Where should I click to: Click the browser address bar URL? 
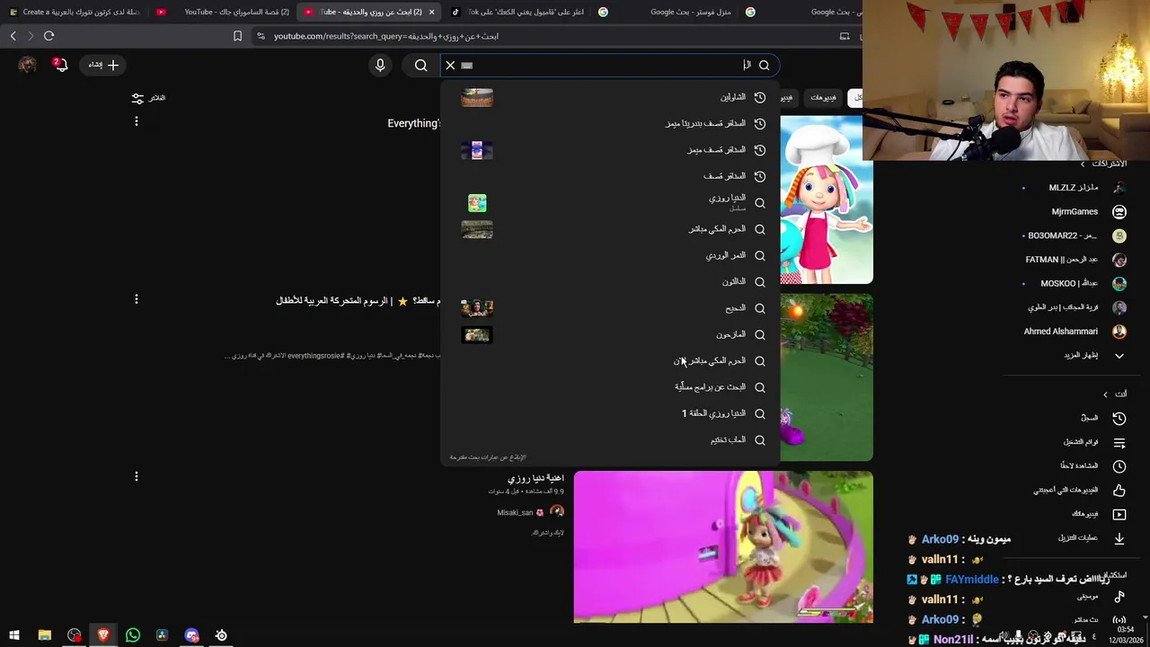(x=386, y=36)
